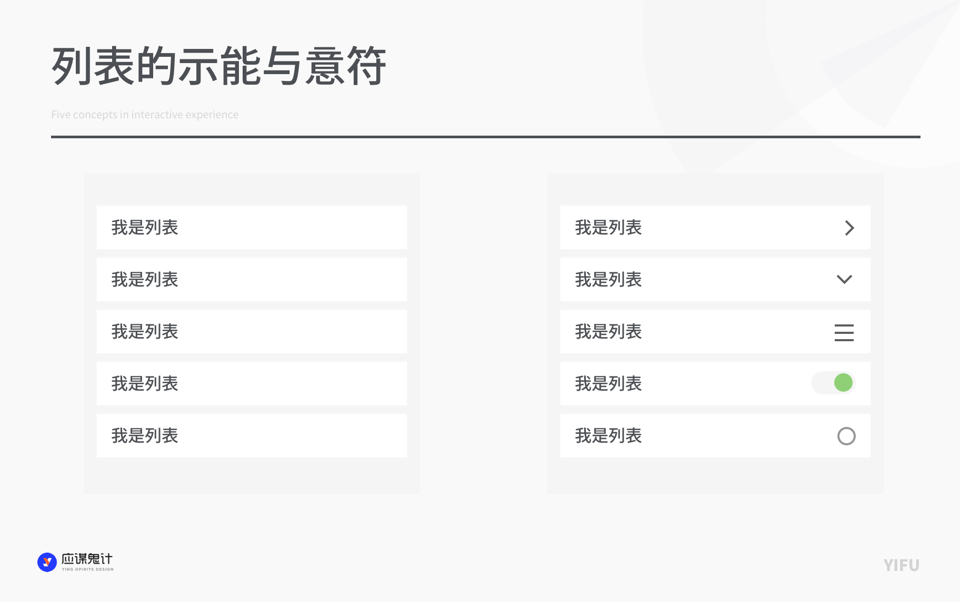The height and width of the screenshot is (602, 960).
Task: Click the 'Five concepts in interactive experience' subtitle
Action: point(145,115)
